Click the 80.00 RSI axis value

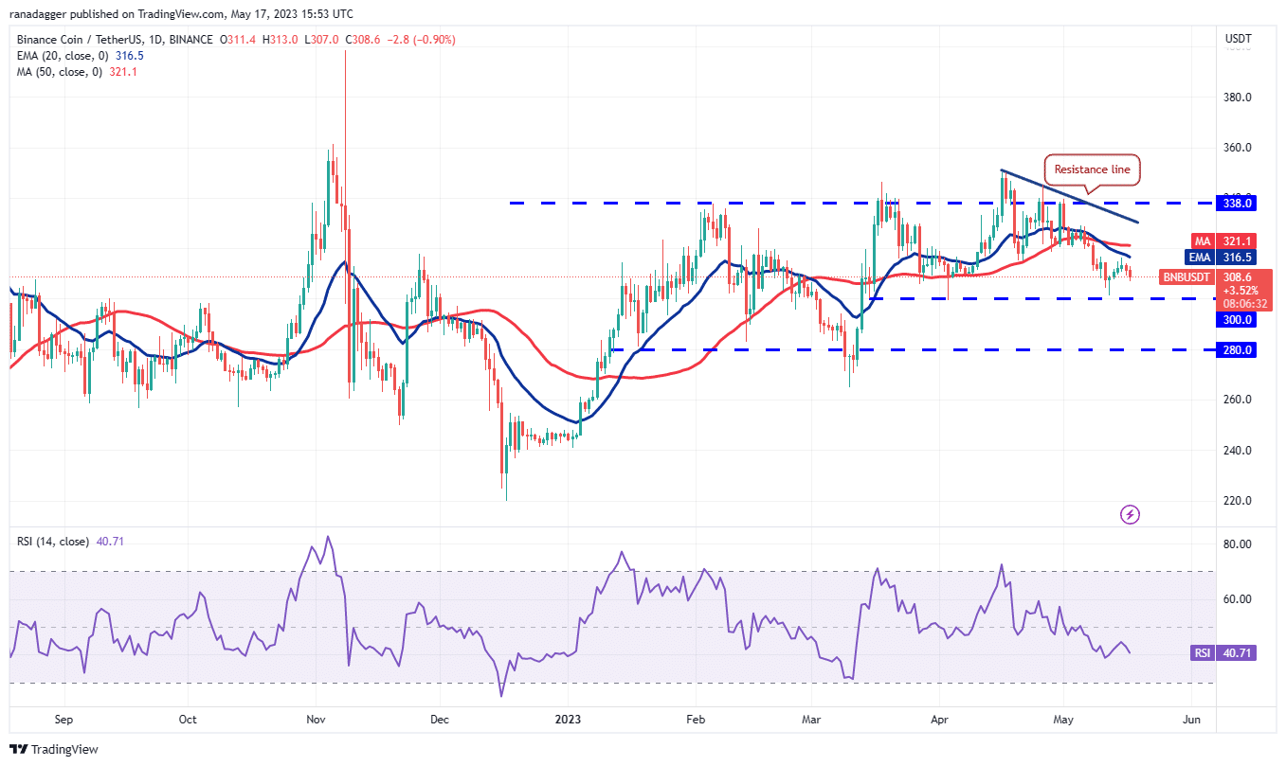1238,544
